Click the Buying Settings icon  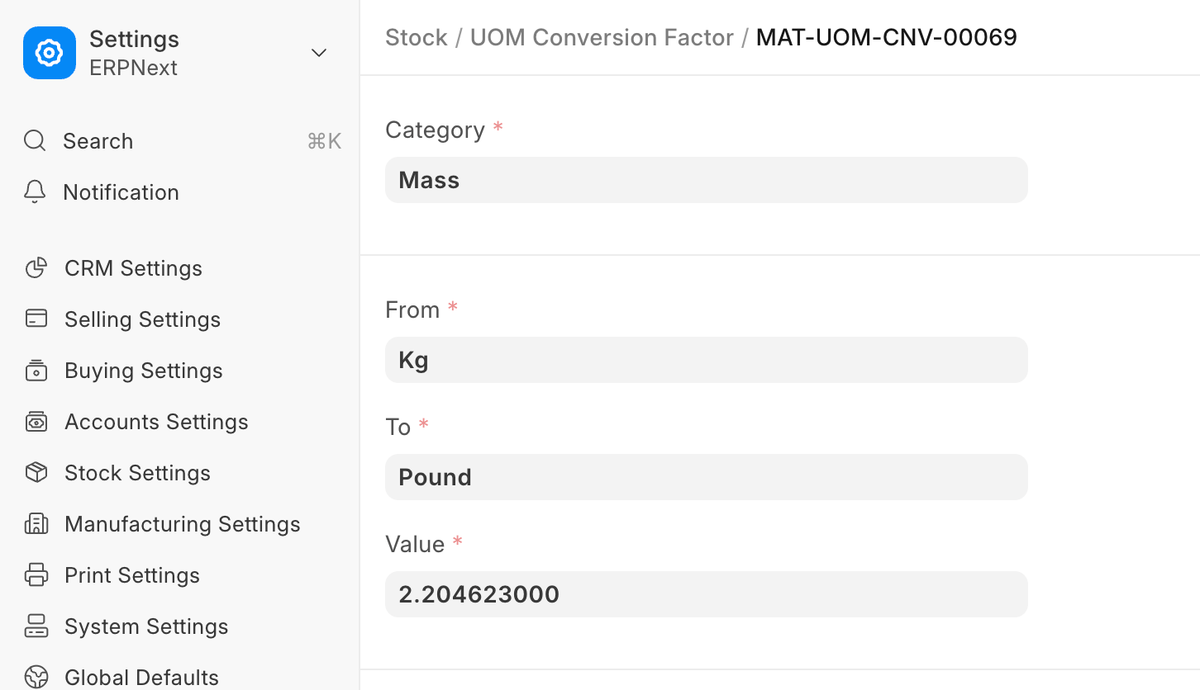coord(36,371)
